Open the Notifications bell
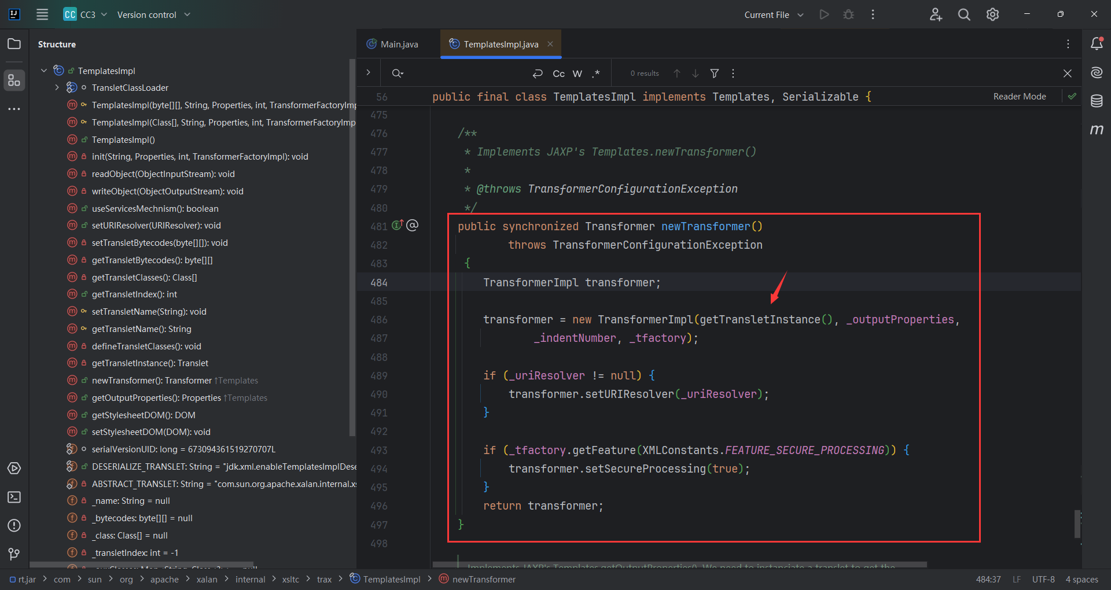Viewport: 1111px width, 590px height. point(1097,44)
